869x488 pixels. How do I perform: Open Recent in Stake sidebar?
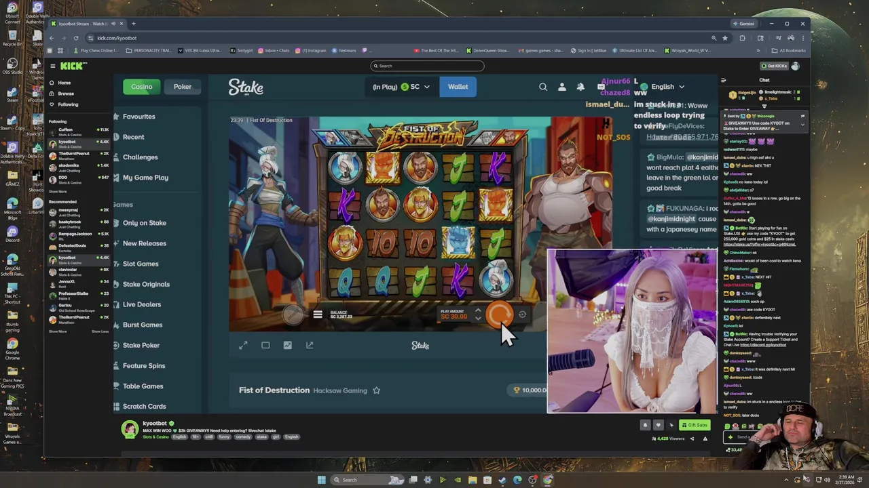(x=133, y=137)
